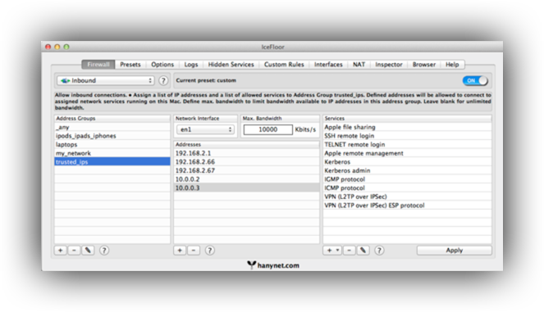
Task: Toggle the firewall ON switch off
Action: pos(475,80)
